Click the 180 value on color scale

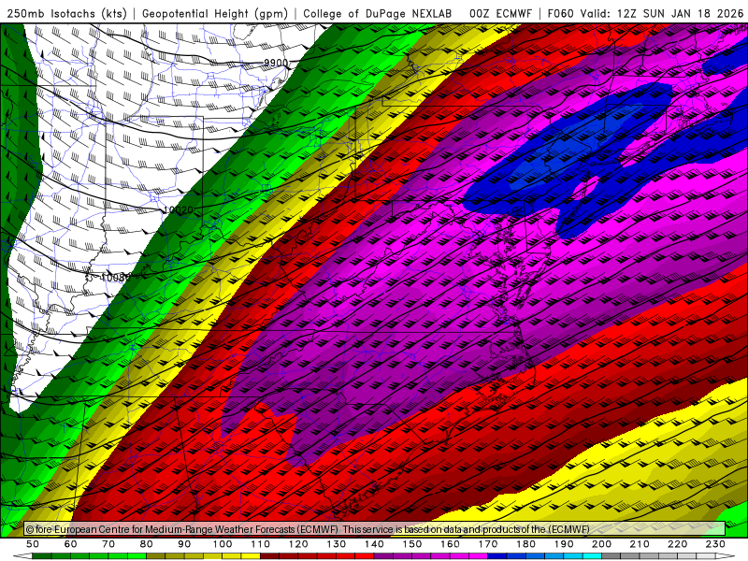pyautogui.click(x=526, y=544)
